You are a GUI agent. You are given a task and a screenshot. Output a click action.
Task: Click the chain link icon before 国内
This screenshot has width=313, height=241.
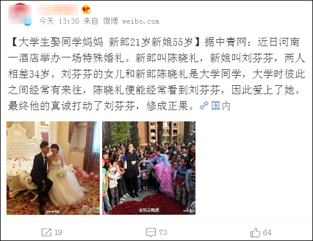204,105
